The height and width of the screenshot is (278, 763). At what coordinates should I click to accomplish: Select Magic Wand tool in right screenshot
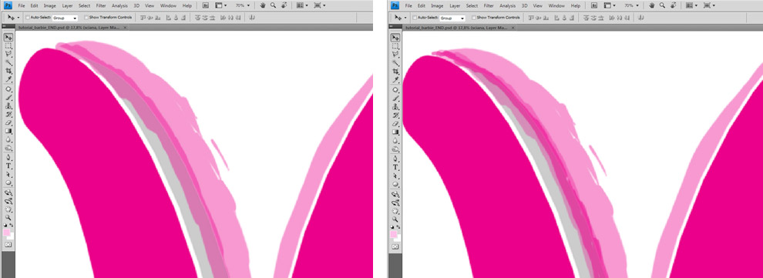coord(395,63)
